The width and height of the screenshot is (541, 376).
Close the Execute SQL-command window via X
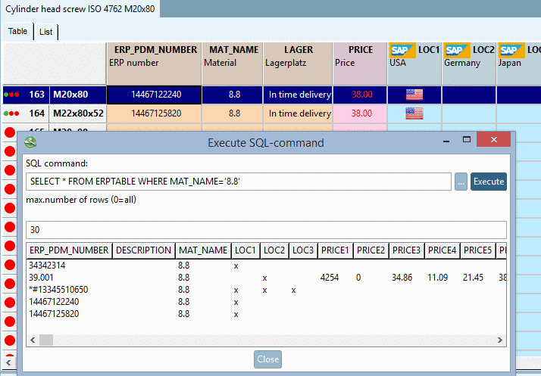point(494,139)
